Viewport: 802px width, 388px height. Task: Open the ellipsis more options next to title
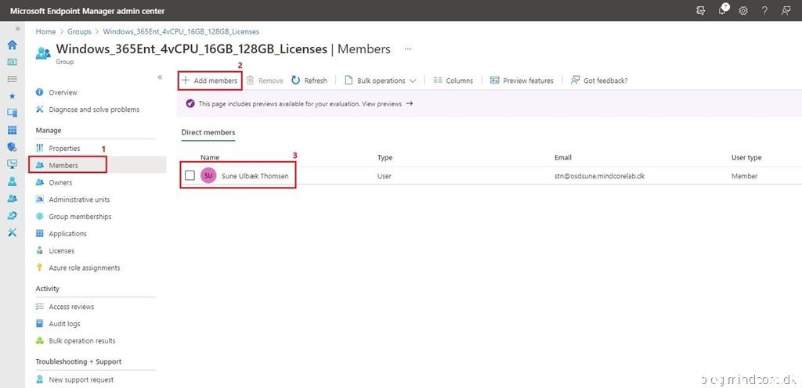407,49
